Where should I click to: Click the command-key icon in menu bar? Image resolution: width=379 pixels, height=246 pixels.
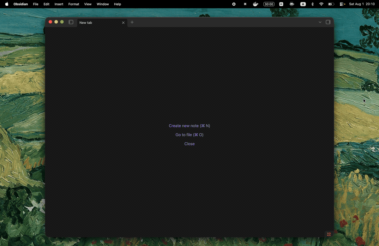click(245, 4)
